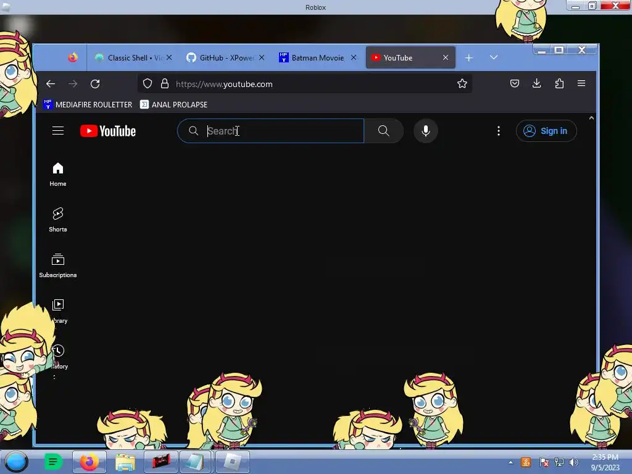Select the YouTube tab
The image size is (632, 474).
tap(410, 57)
